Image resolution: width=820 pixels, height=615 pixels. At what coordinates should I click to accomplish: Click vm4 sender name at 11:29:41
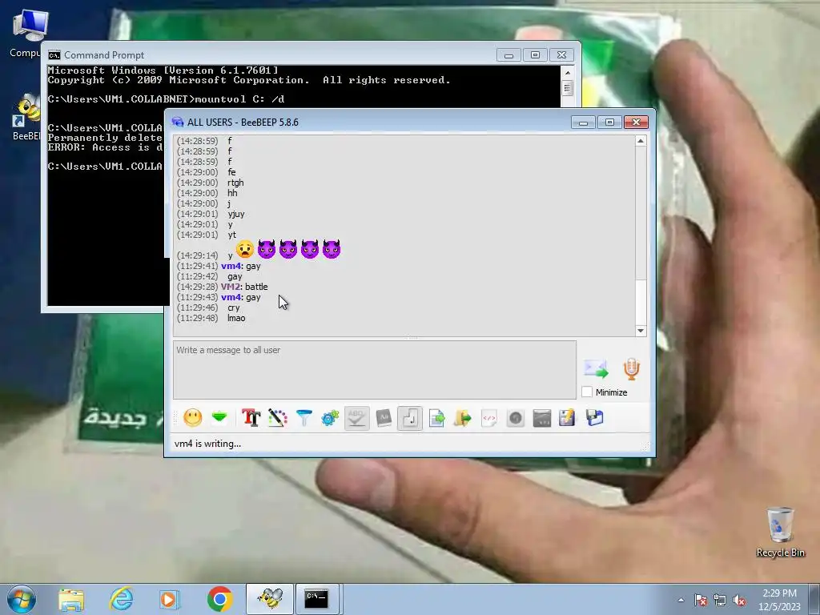[231, 266]
